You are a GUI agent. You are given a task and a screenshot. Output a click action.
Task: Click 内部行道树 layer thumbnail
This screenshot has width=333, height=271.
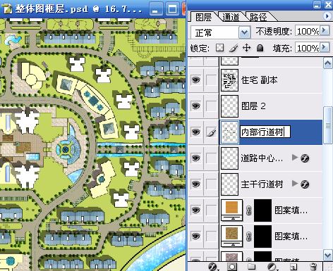(x=229, y=132)
